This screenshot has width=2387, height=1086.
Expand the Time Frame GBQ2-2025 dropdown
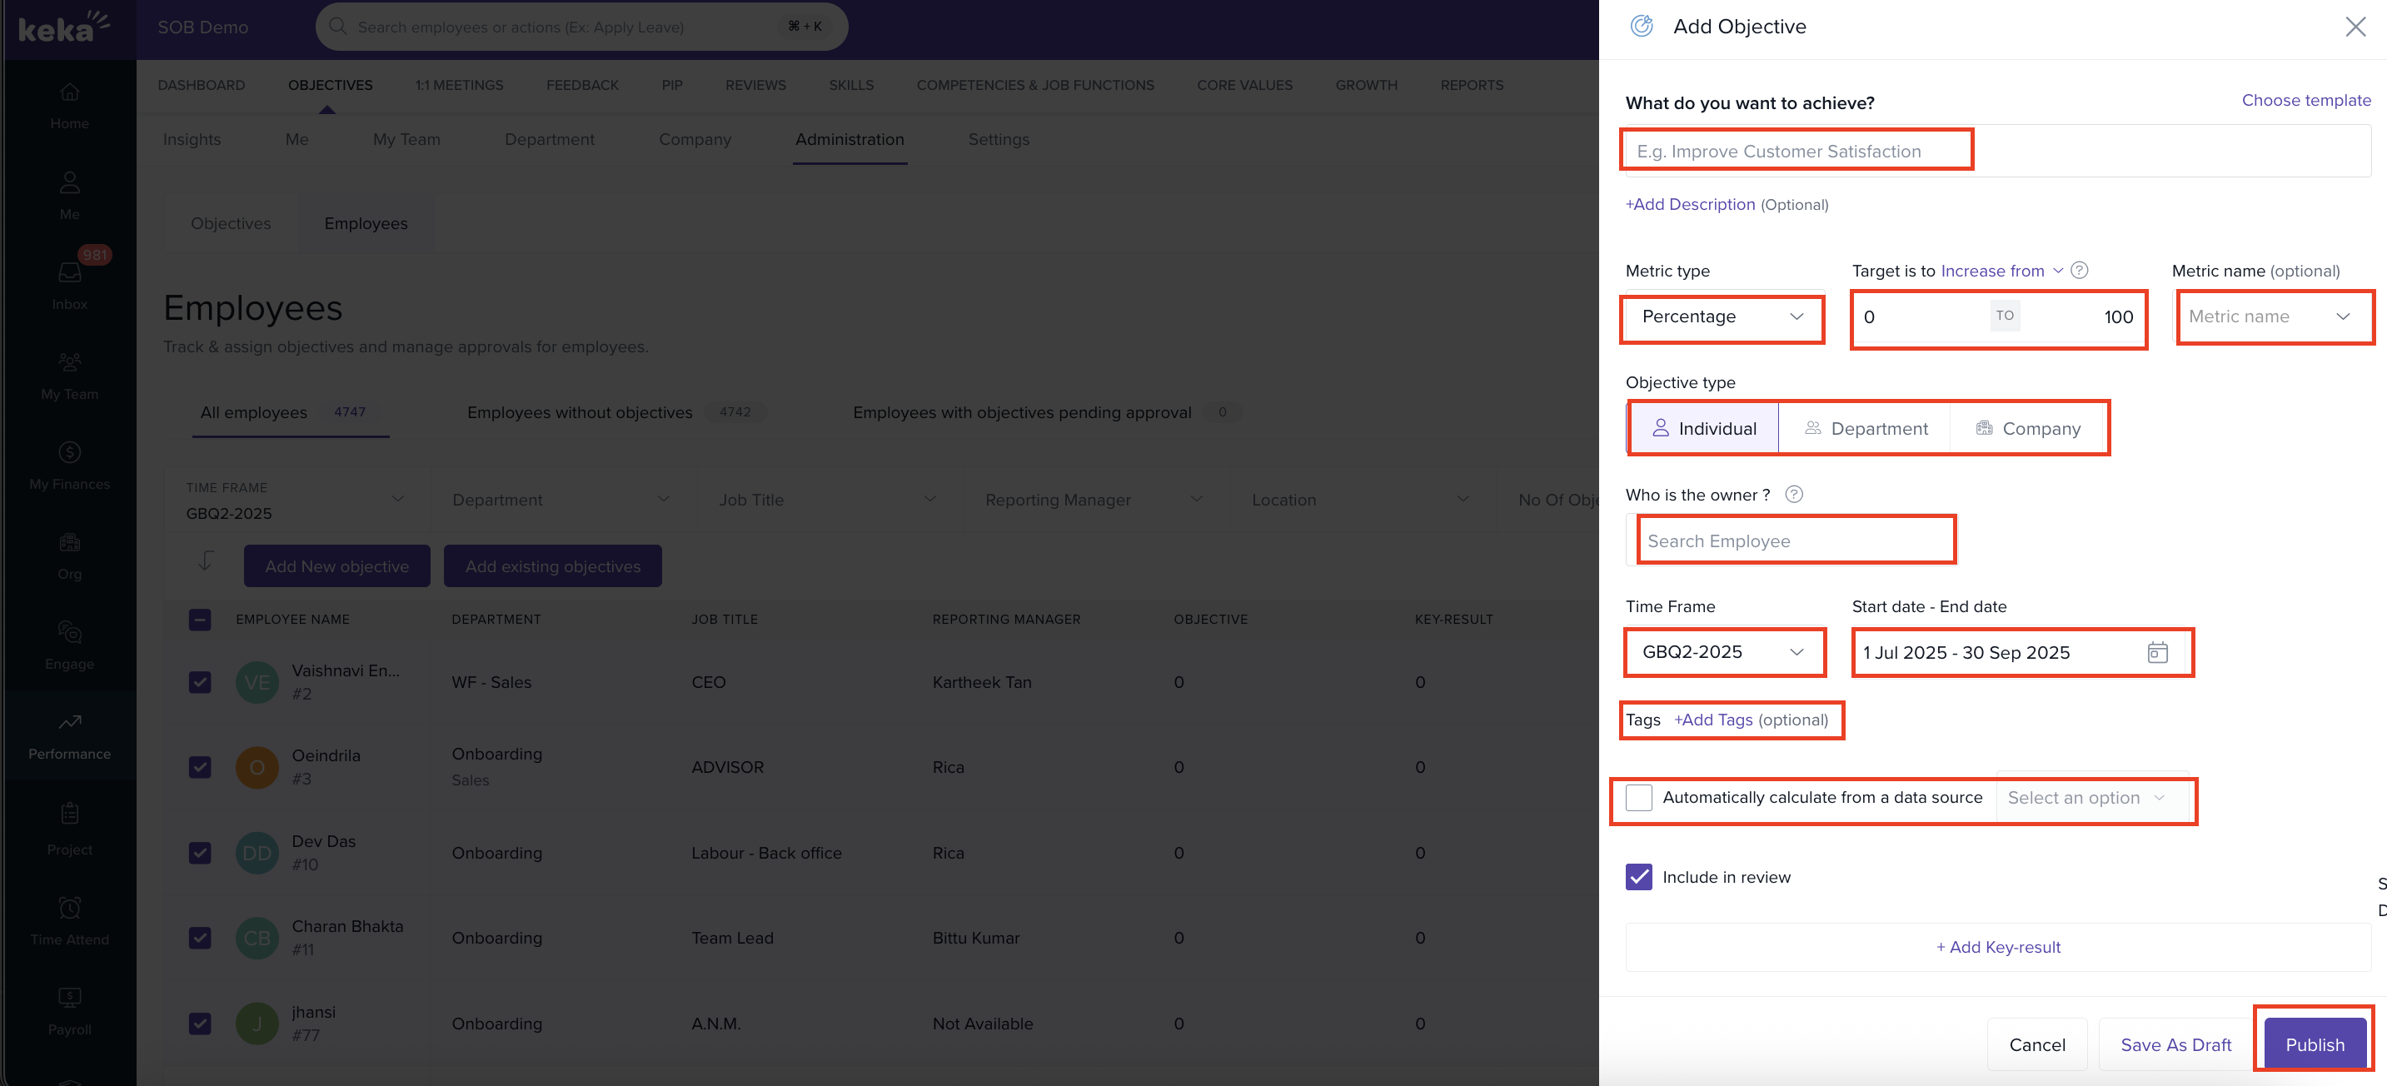click(1725, 651)
